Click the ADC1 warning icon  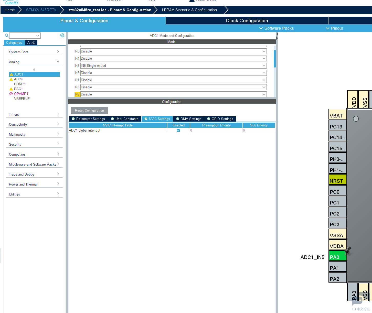11,74
